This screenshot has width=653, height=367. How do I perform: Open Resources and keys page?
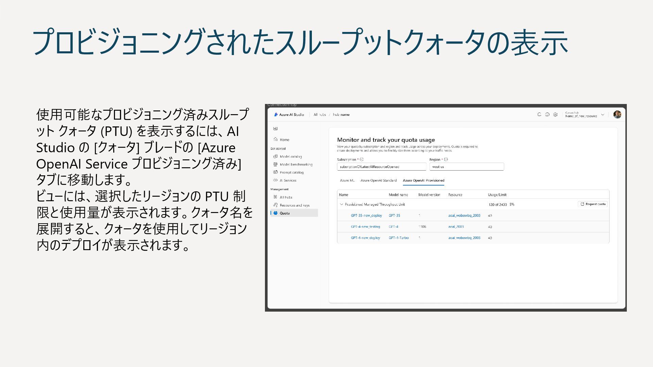294,205
